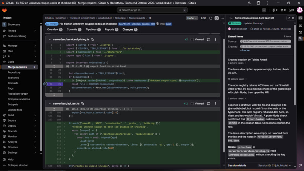Select the Changes tab
This screenshot has height=171, width=304.
[130, 29]
